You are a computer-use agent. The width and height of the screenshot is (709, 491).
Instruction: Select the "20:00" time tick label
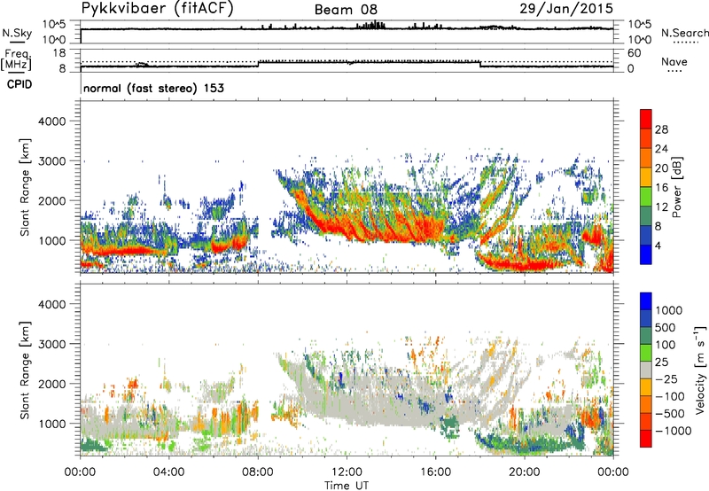[525, 472]
